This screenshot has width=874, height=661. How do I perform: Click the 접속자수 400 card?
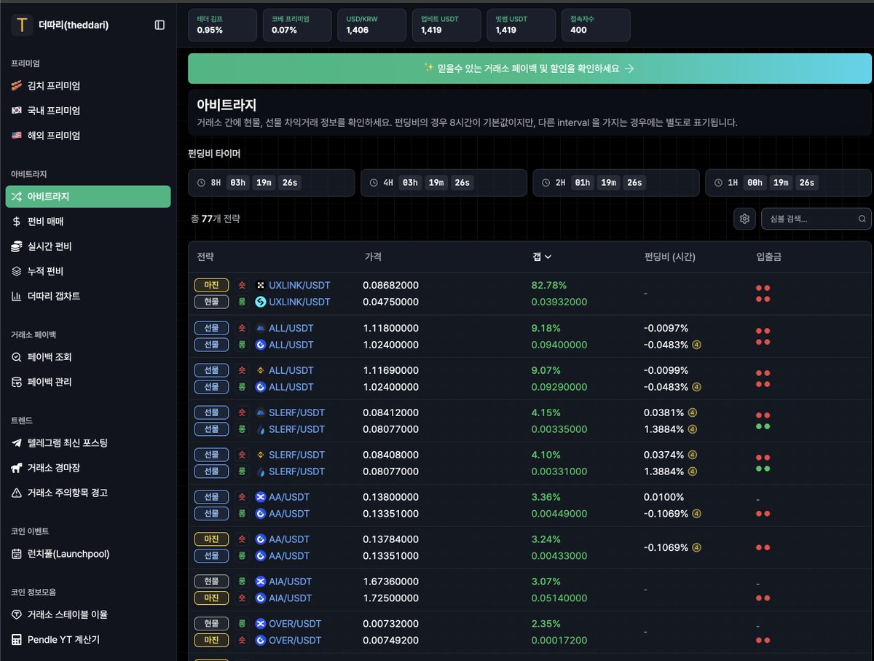(596, 25)
